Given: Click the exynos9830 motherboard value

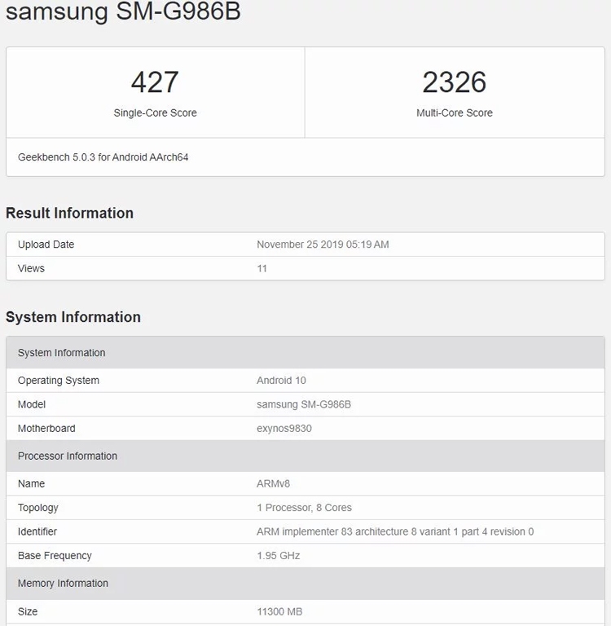Looking at the screenshot, I should coord(284,429).
